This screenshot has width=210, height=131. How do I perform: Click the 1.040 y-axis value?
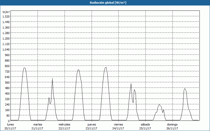(x=6, y=49)
